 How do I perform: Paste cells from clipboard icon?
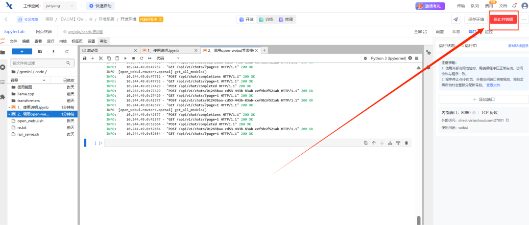(117, 58)
